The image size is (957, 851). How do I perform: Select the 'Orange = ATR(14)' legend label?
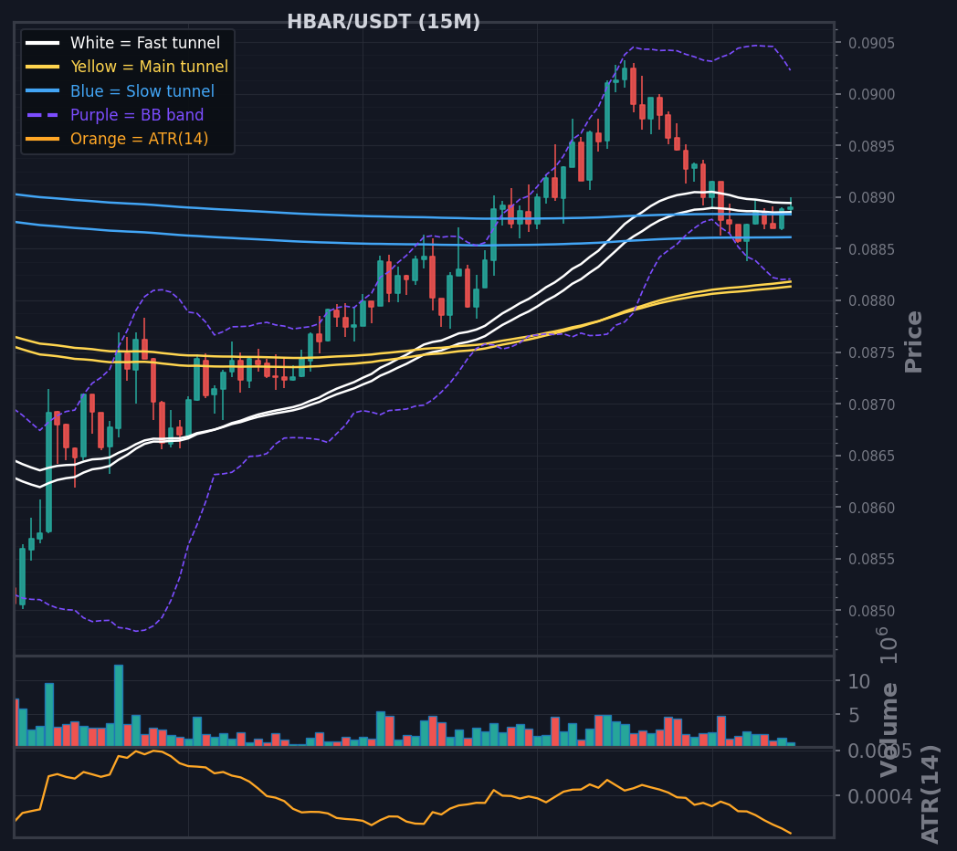[139, 139]
